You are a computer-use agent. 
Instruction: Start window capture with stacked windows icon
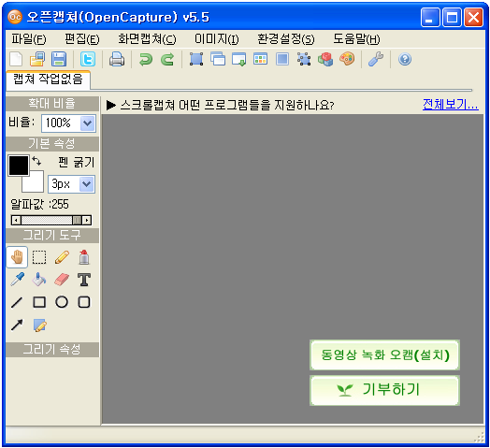(218, 59)
